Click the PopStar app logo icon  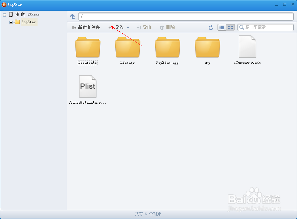[4, 5]
